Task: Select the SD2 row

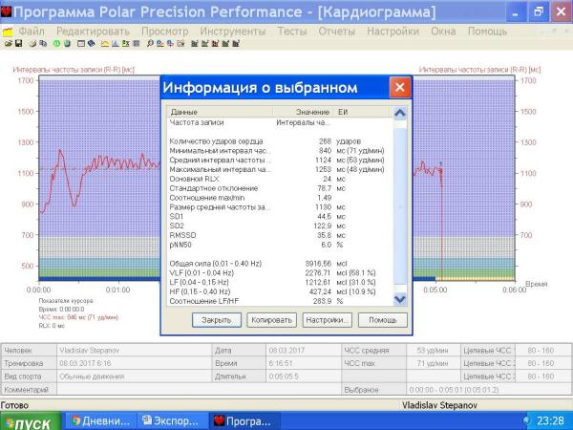Action: click(280, 226)
